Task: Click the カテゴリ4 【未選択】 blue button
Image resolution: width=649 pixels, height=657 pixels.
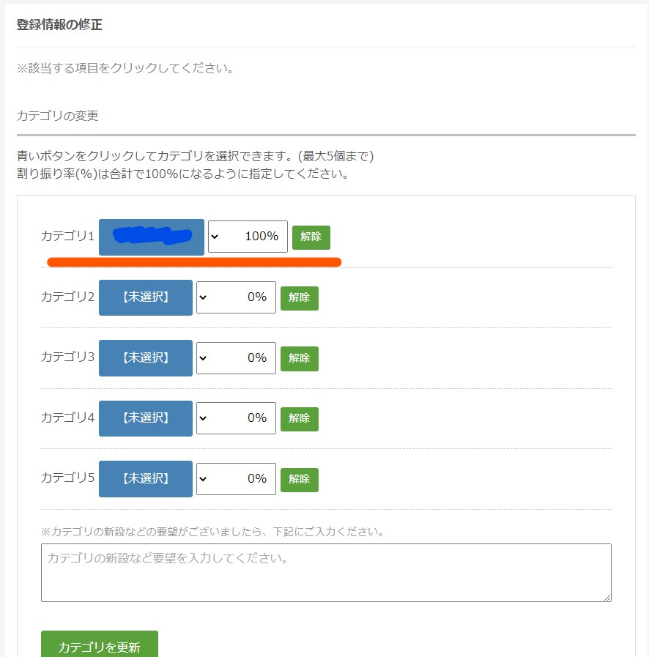Action: click(x=145, y=418)
